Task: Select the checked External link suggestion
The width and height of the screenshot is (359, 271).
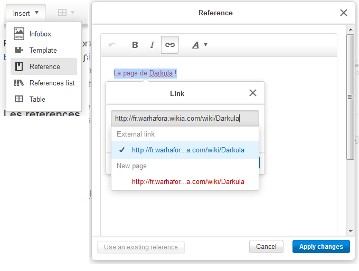Action: click(188, 150)
